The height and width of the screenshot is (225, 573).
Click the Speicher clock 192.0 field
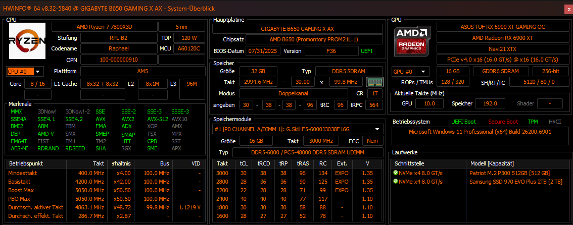click(x=489, y=103)
